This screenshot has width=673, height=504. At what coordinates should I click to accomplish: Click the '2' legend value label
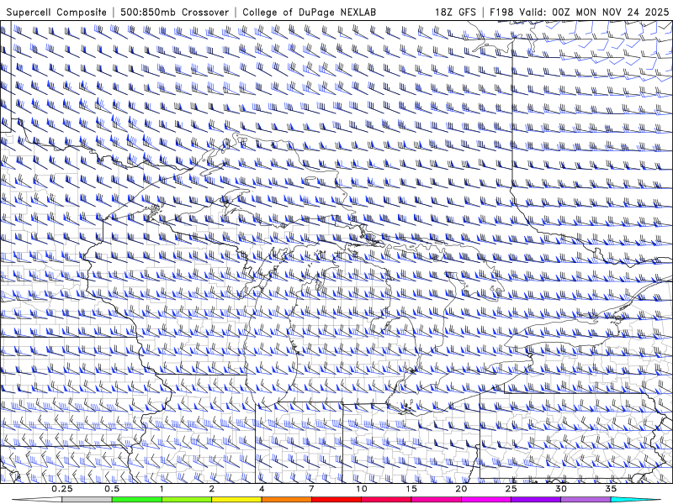click(212, 489)
